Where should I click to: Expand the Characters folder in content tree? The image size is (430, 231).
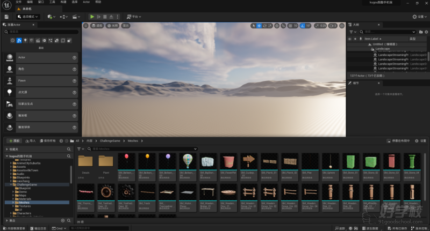pyautogui.click(x=10, y=213)
